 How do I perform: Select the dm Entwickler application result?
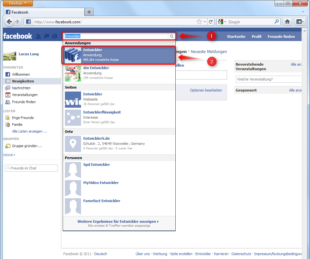119,73
